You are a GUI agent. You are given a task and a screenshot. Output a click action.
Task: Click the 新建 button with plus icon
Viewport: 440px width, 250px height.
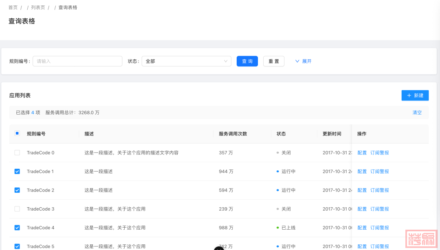click(415, 96)
